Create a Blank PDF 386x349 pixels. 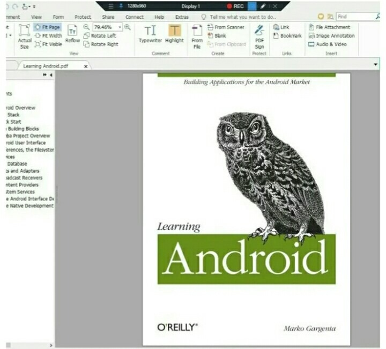click(x=217, y=36)
